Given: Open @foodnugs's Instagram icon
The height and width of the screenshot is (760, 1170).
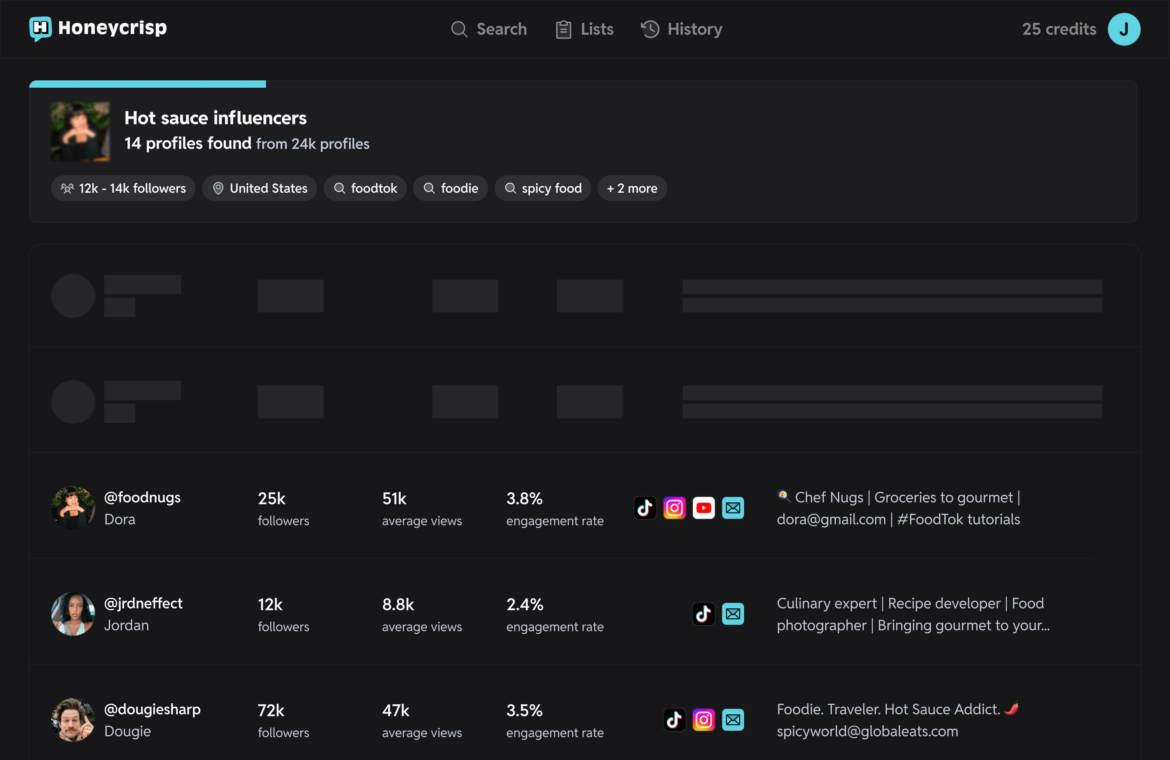Looking at the screenshot, I should click(x=675, y=508).
